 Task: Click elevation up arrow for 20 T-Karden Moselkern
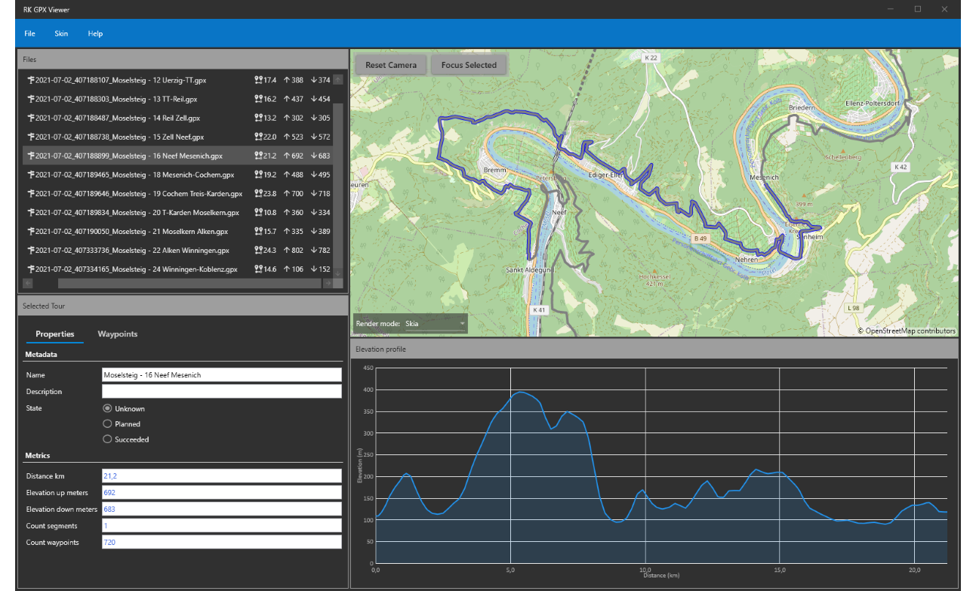[287, 212]
